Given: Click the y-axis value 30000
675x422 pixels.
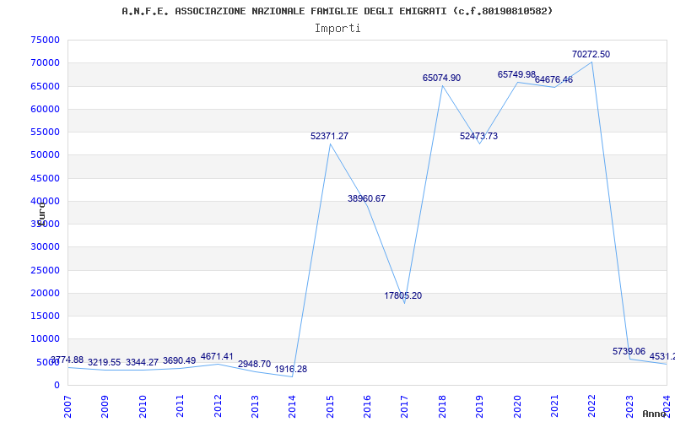Looking at the screenshot, I should coord(46,247).
